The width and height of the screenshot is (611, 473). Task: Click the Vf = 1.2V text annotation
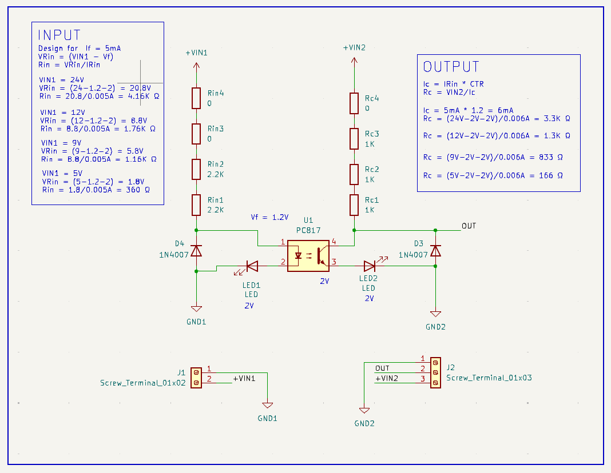pyautogui.click(x=269, y=217)
